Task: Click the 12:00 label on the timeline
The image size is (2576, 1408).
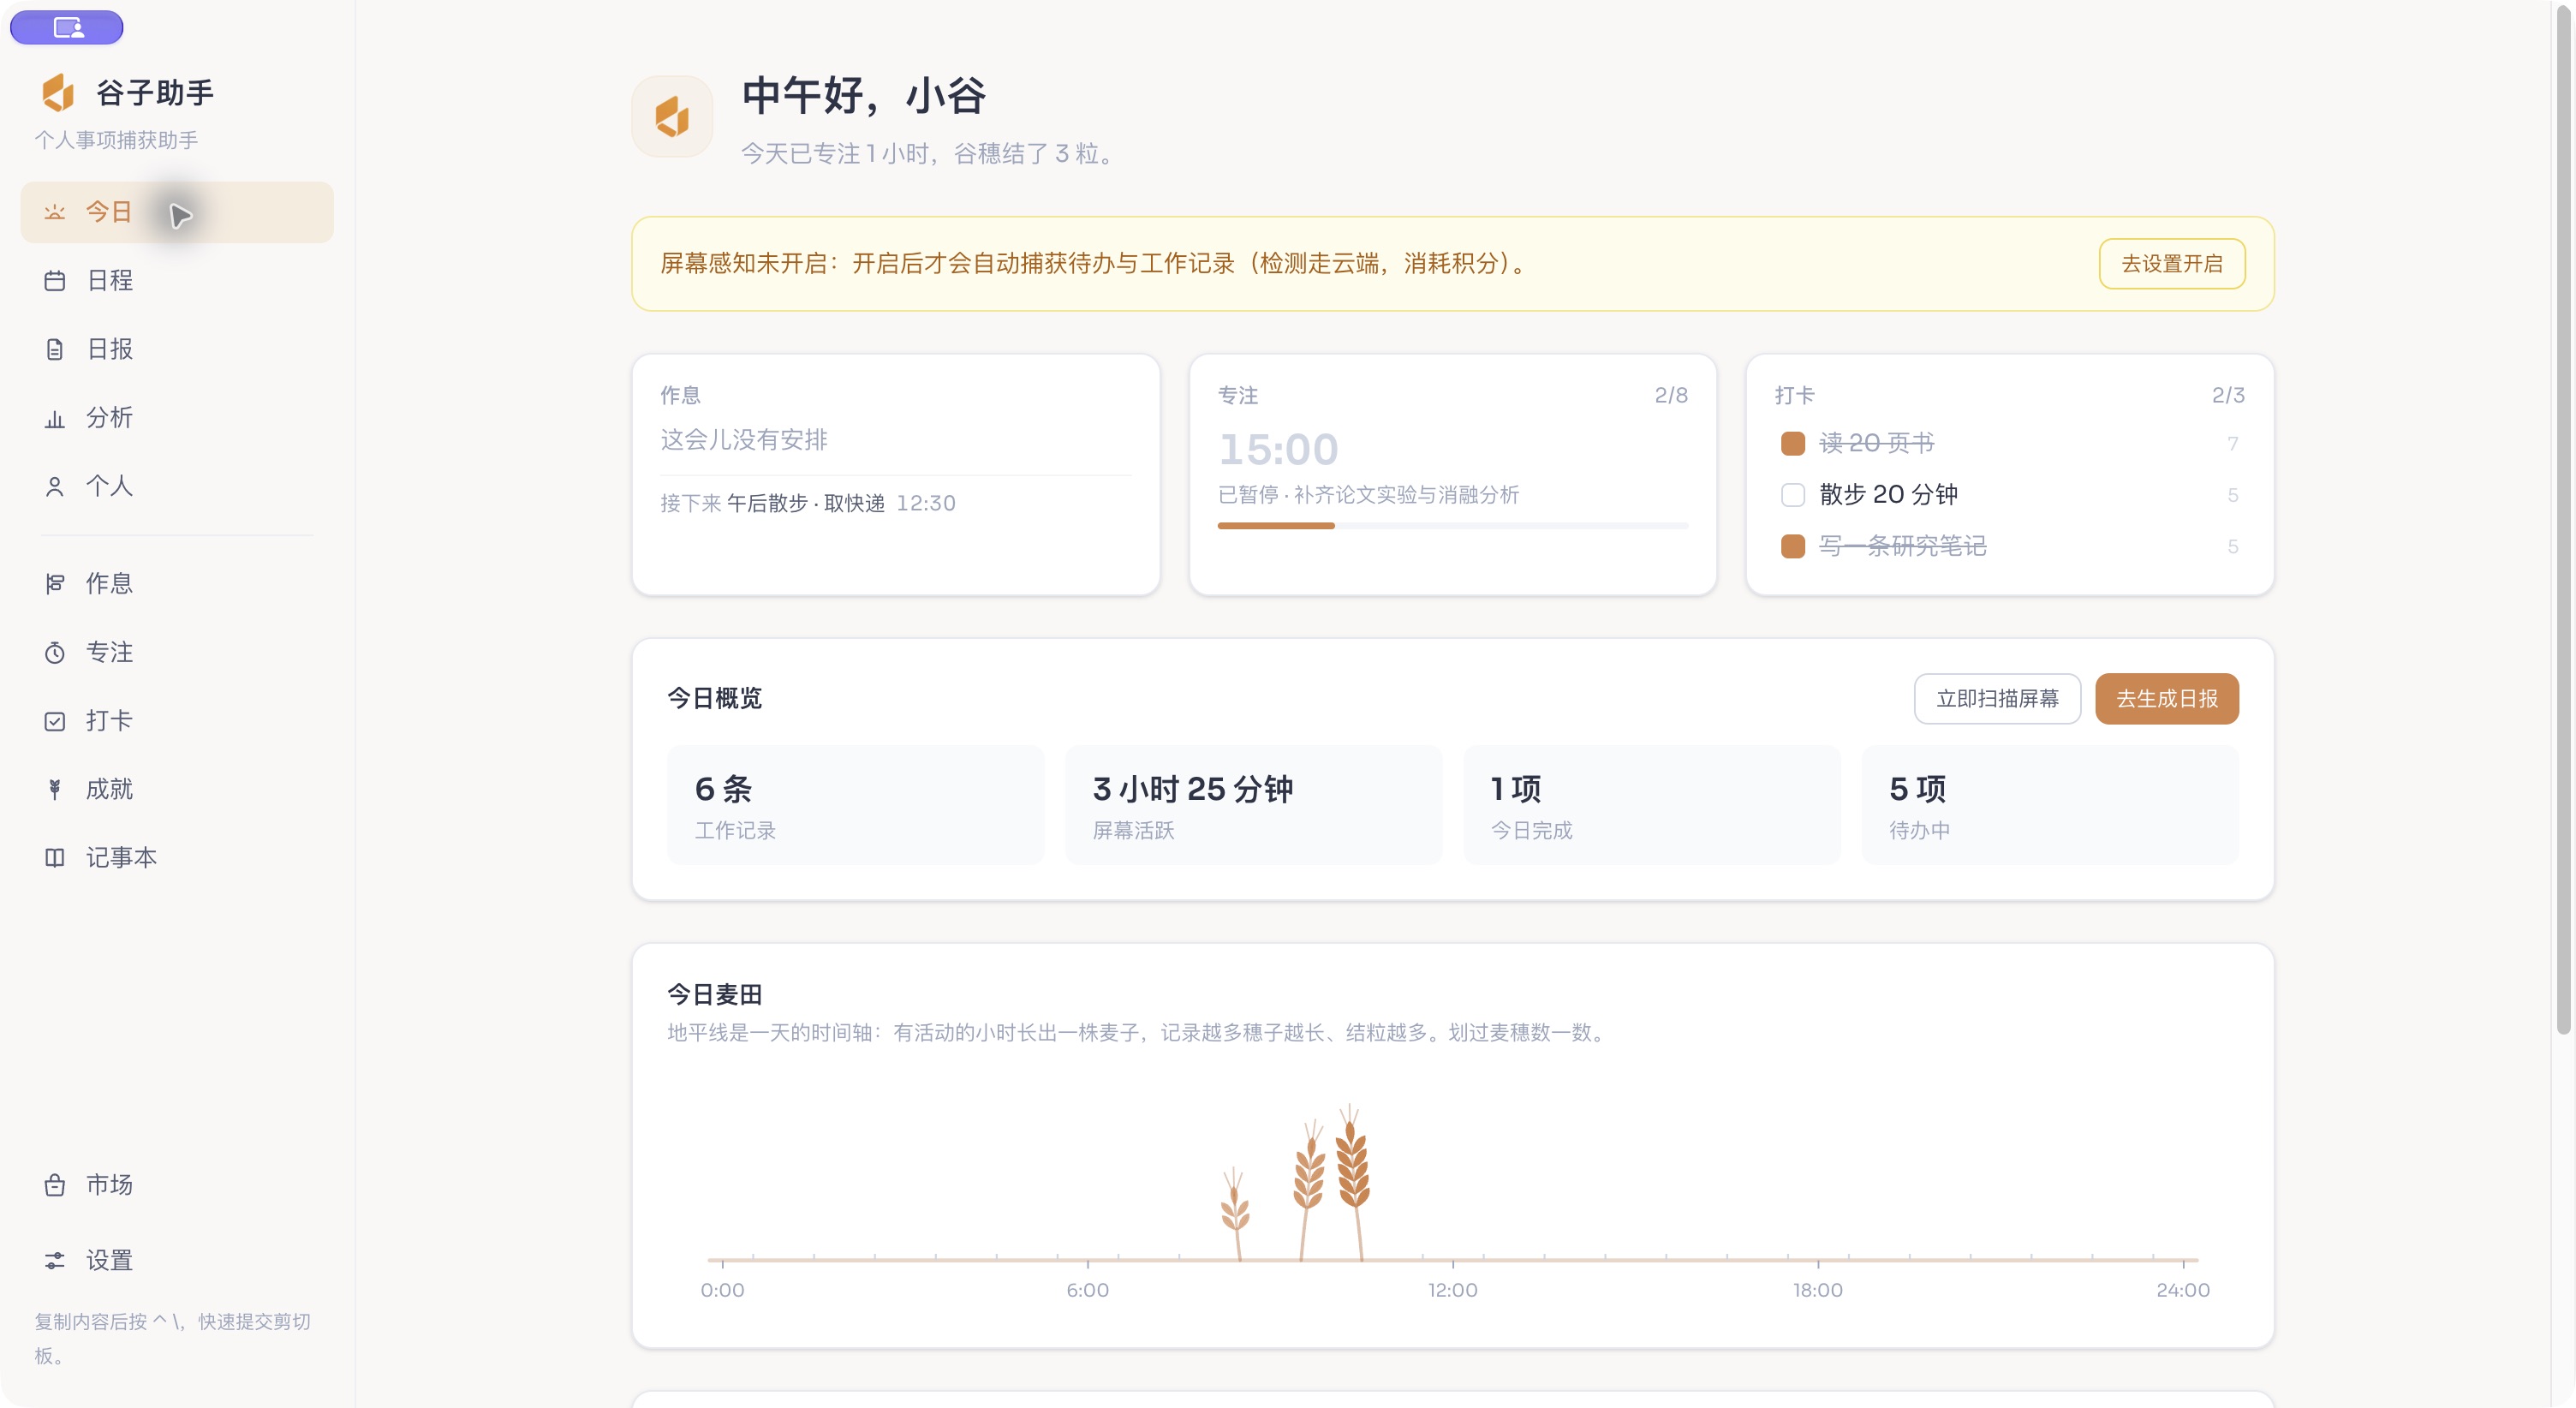Action: pos(1452,1290)
